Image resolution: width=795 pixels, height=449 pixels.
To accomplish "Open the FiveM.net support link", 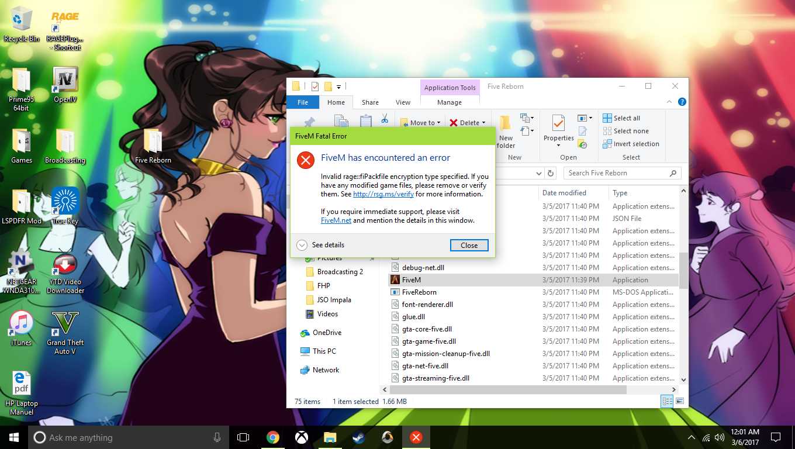I will (336, 220).
